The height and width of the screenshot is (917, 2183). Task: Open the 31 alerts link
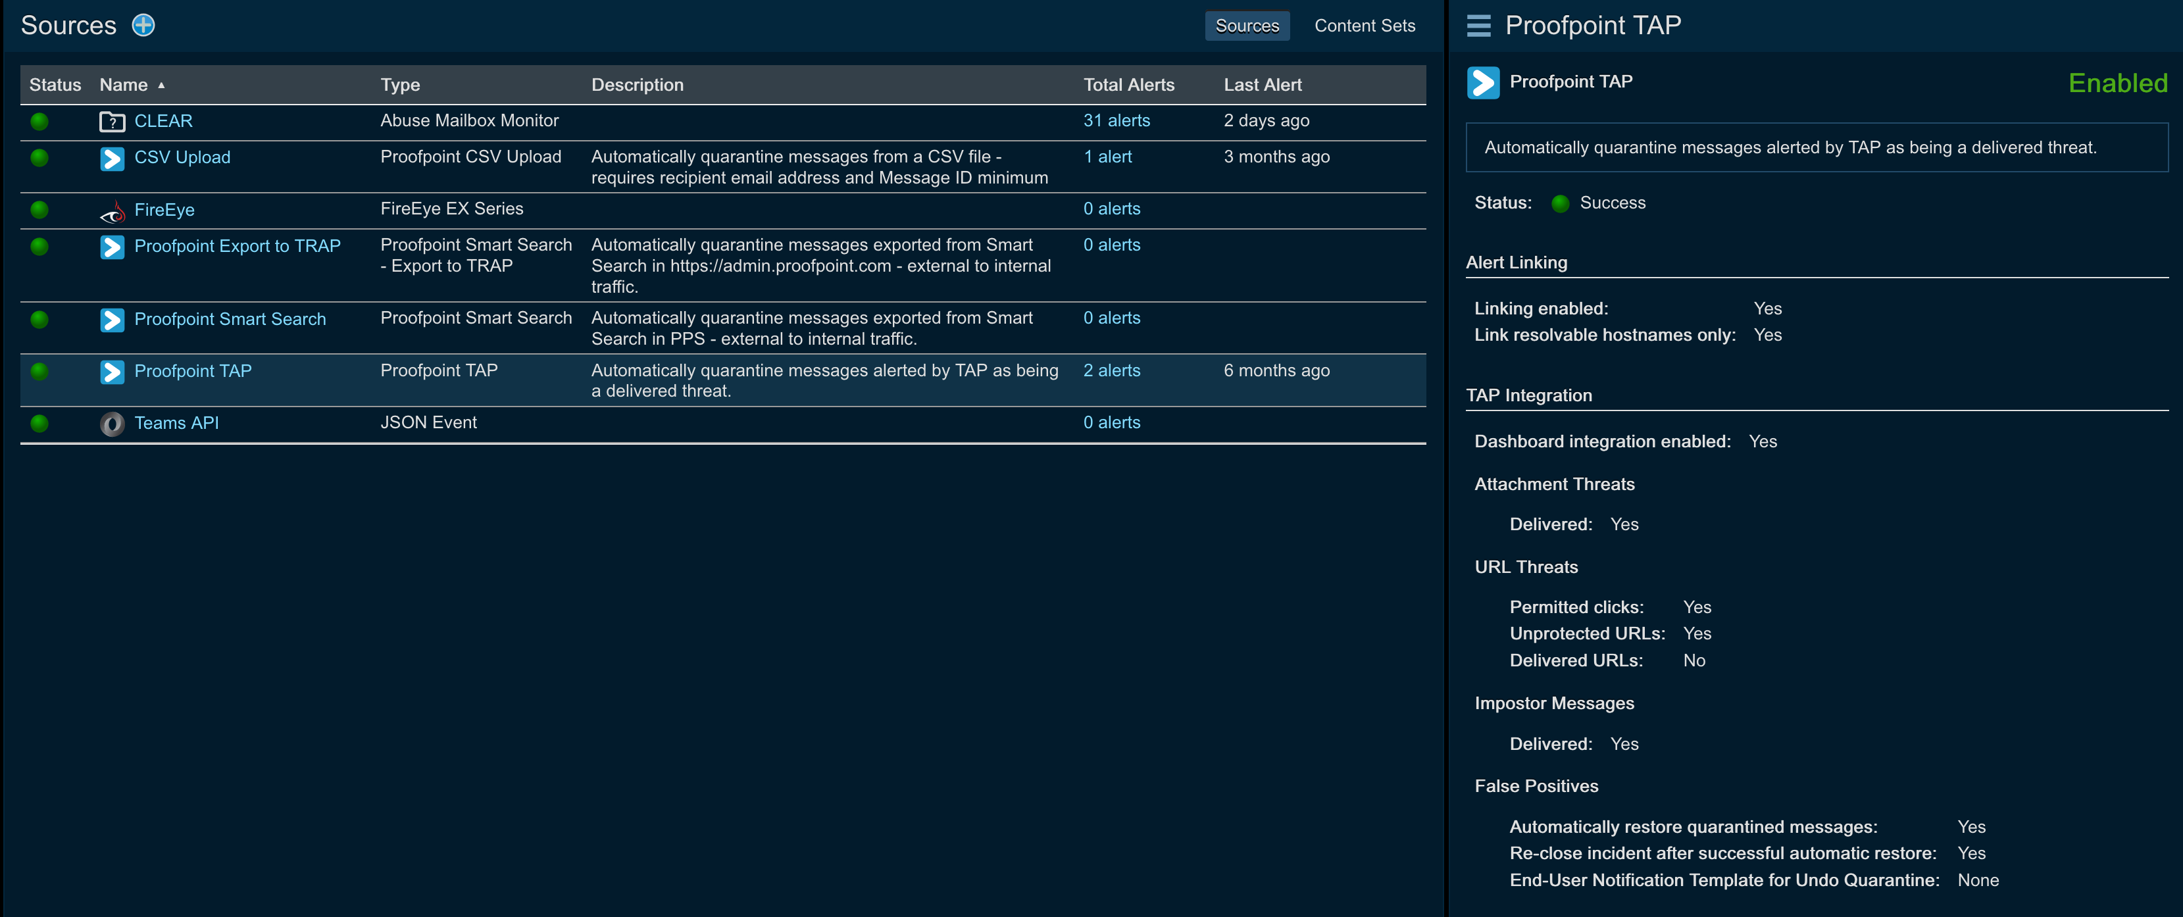(1116, 121)
